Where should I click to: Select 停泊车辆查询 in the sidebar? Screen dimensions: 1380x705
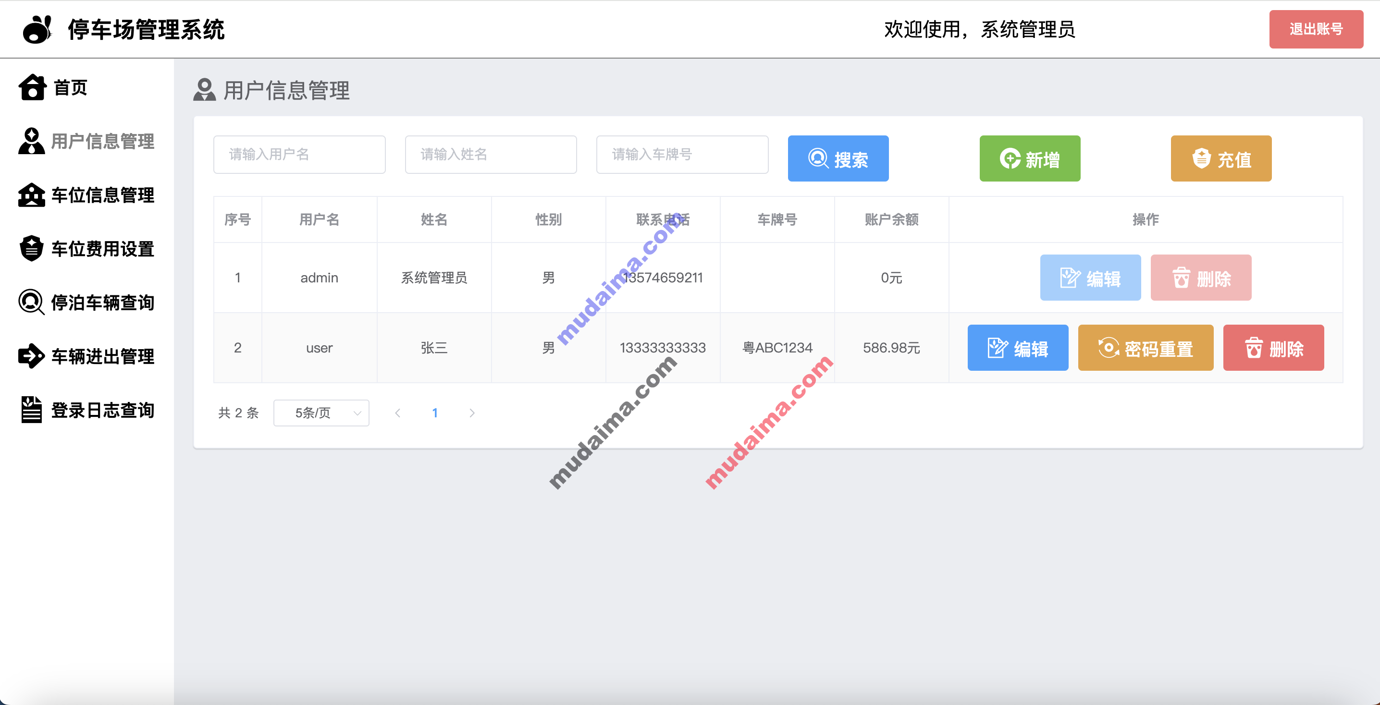click(103, 303)
